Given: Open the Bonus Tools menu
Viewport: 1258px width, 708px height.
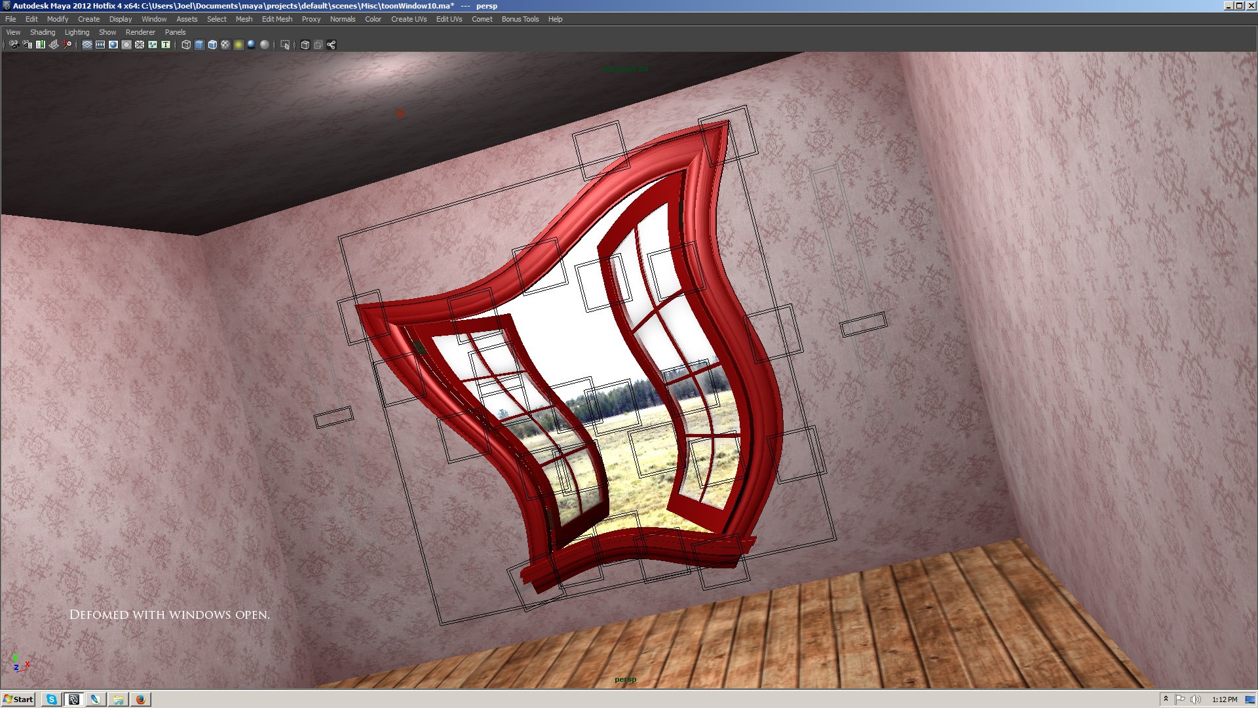Looking at the screenshot, I should click(520, 19).
